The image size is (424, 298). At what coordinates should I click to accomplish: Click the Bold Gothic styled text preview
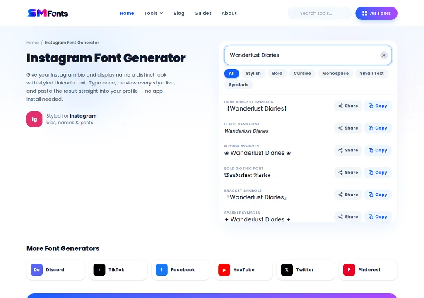[x=247, y=175]
